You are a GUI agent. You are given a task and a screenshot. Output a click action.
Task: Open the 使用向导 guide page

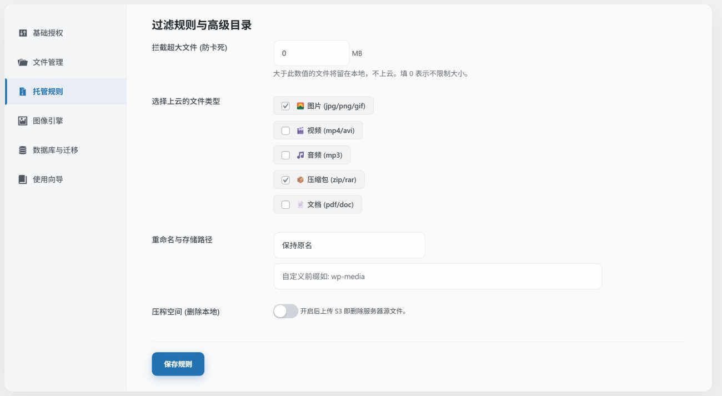tap(48, 179)
